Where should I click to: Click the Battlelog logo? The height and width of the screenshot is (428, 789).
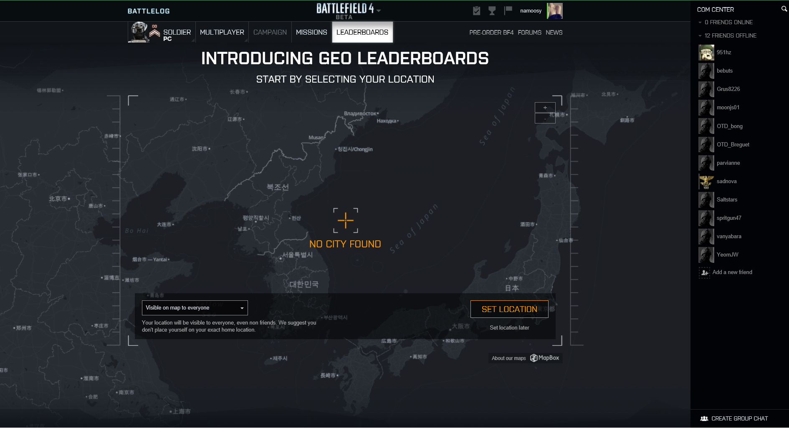pos(149,11)
